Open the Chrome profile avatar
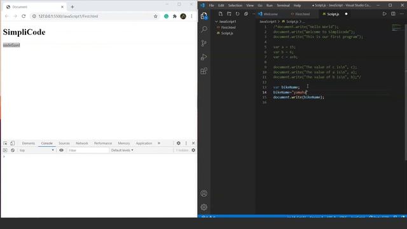 pyautogui.click(x=183, y=17)
